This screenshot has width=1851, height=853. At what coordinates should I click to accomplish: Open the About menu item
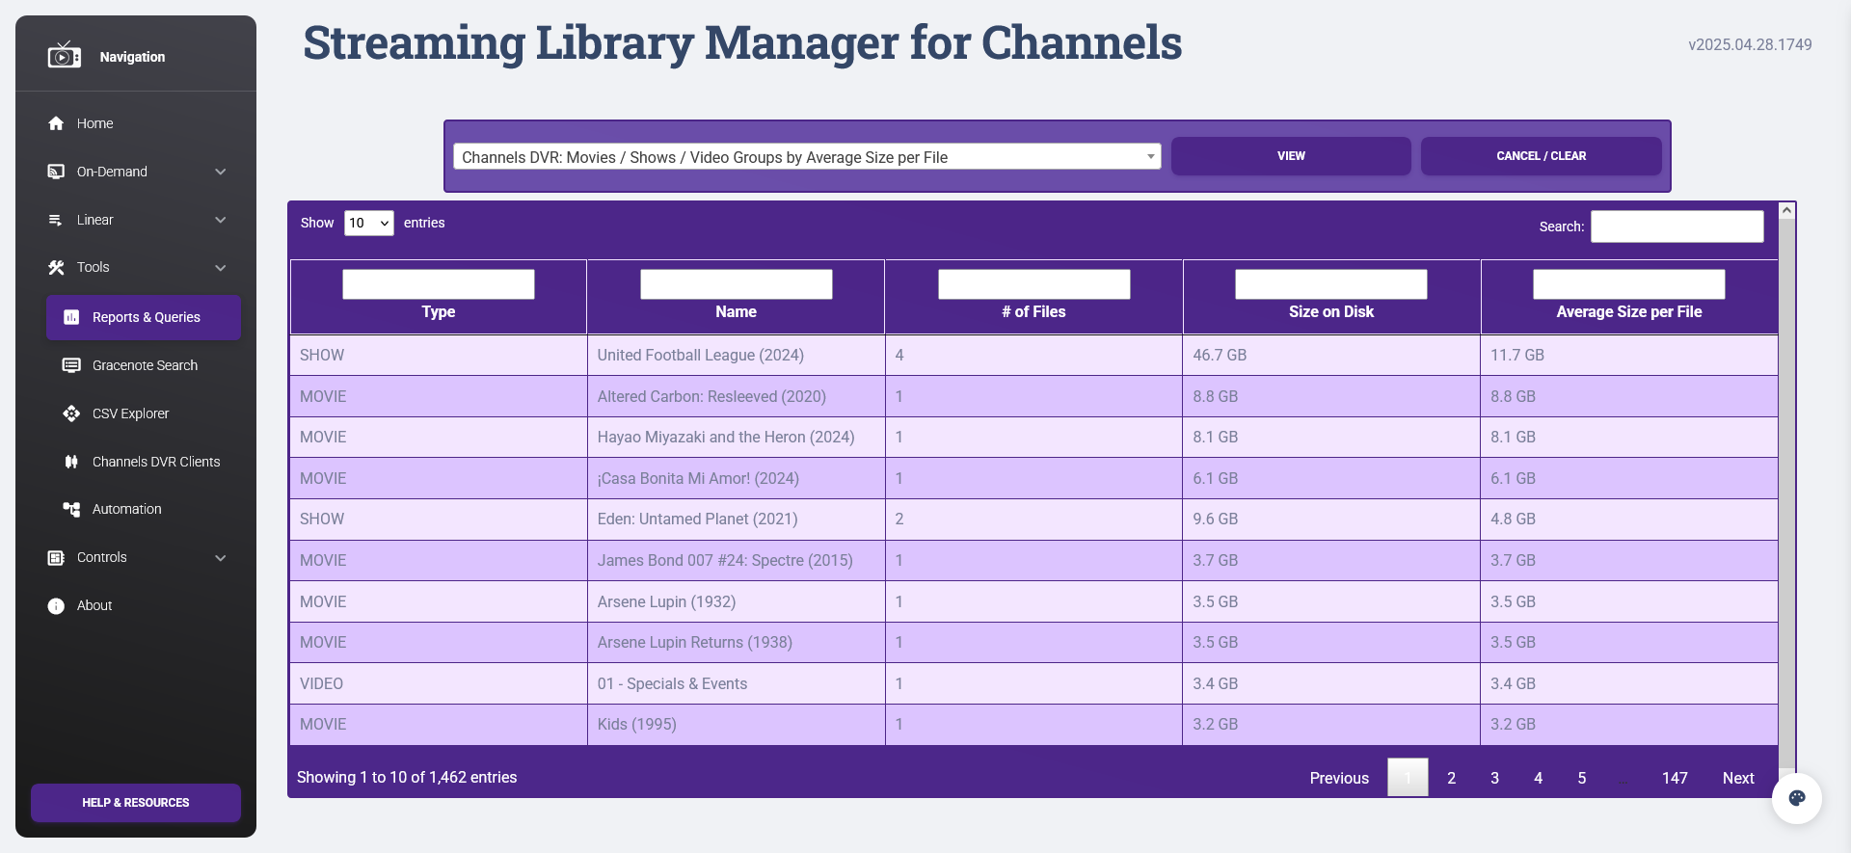94,605
